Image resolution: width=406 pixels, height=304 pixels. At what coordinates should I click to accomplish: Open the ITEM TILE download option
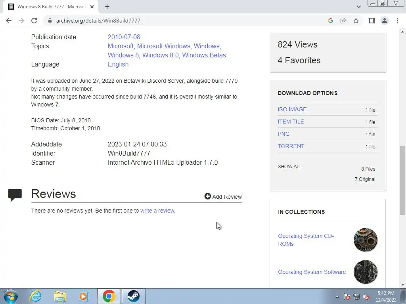pyautogui.click(x=291, y=122)
